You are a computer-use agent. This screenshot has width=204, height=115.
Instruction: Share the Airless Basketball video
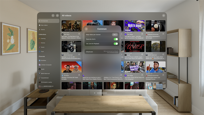(163, 34)
